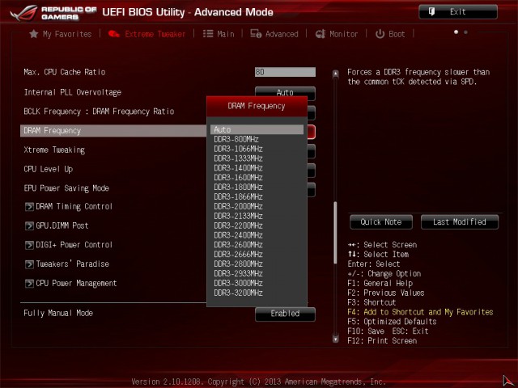
Task: Choose DDR3-2000MHz option
Action: click(257, 206)
